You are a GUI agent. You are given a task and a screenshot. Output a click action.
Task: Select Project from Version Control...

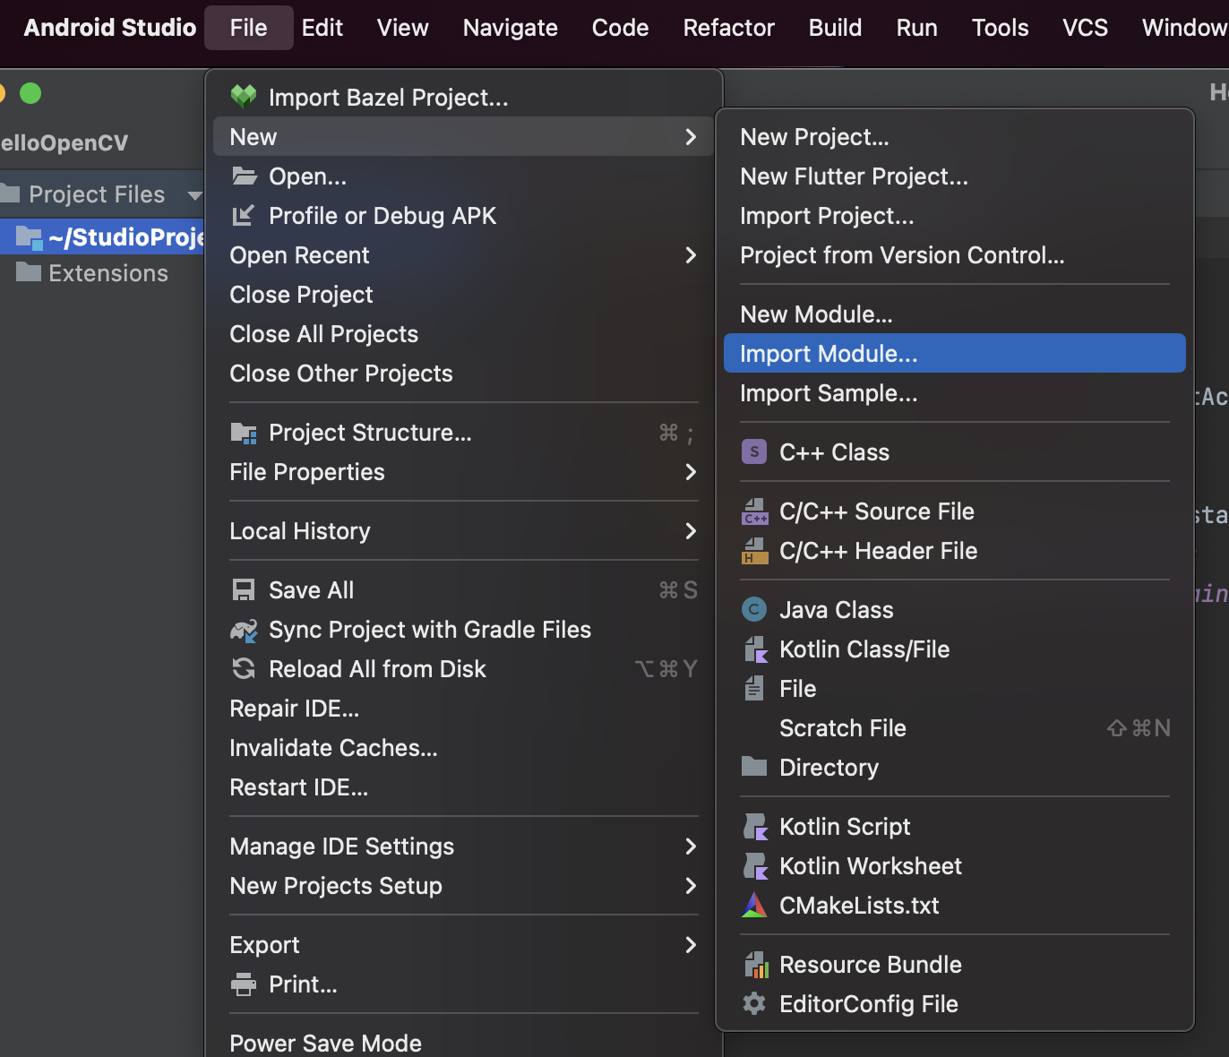pos(955,255)
